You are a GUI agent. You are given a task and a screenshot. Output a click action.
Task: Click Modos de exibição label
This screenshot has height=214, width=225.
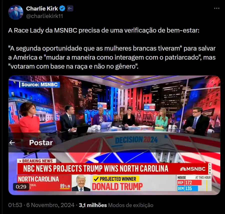pyautogui.click(x=131, y=205)
